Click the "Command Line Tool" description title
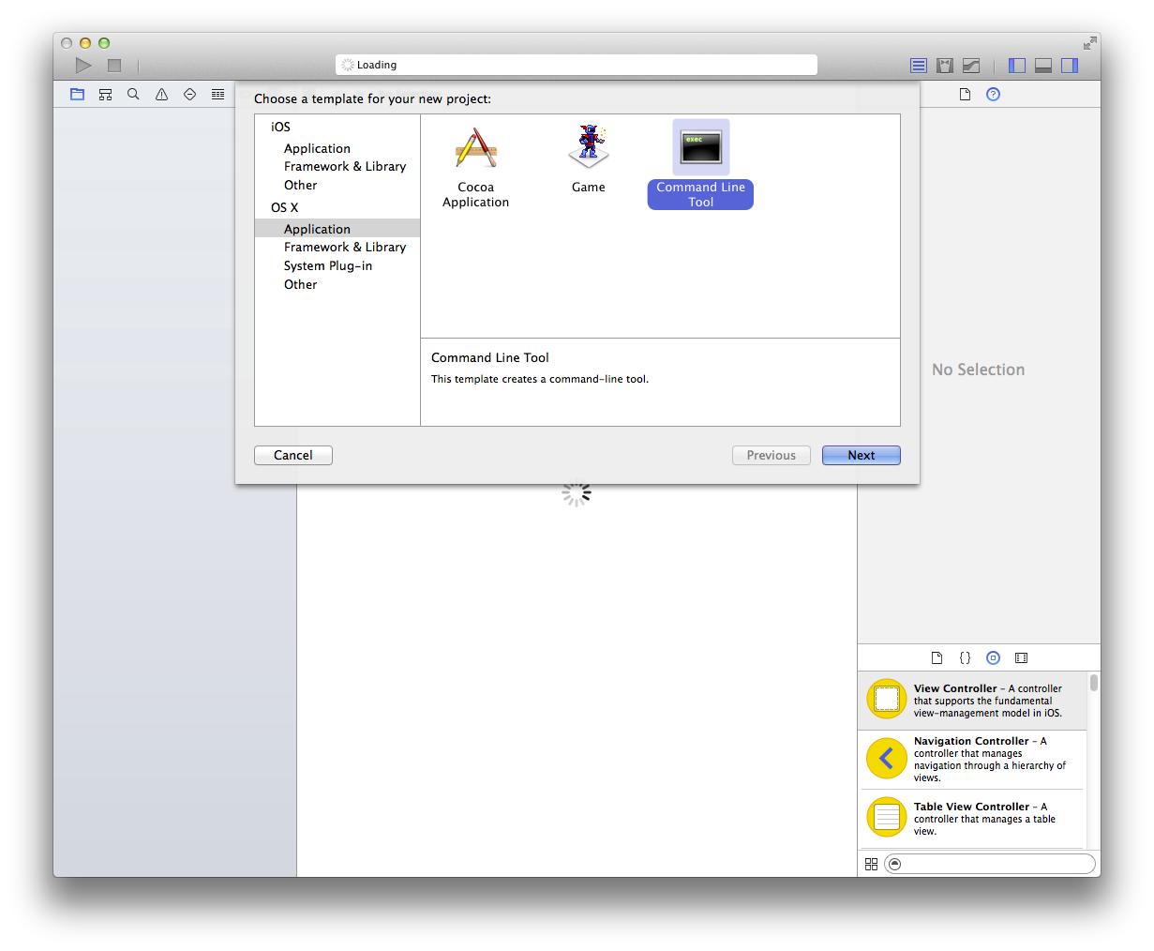This screenshot has height=951, width=1154. [x=490, y=357]
